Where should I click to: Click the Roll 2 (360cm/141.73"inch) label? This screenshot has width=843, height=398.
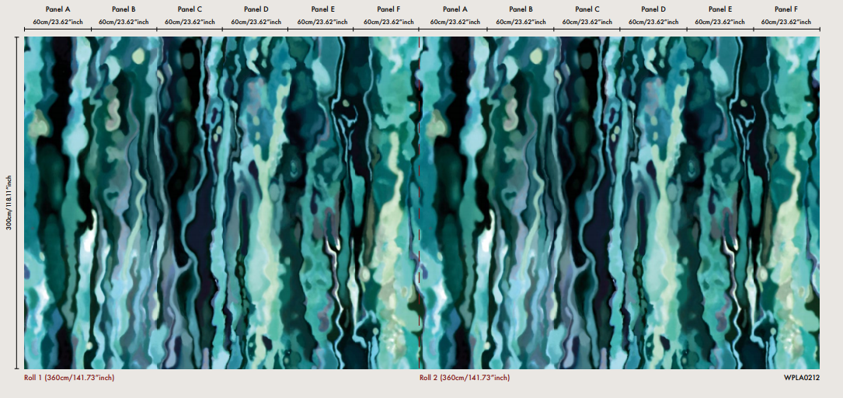(x=465, y=378)
